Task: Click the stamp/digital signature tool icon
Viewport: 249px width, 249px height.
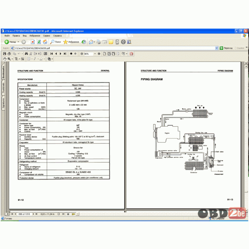Action: pyautogui.click(x=49, y=59)
